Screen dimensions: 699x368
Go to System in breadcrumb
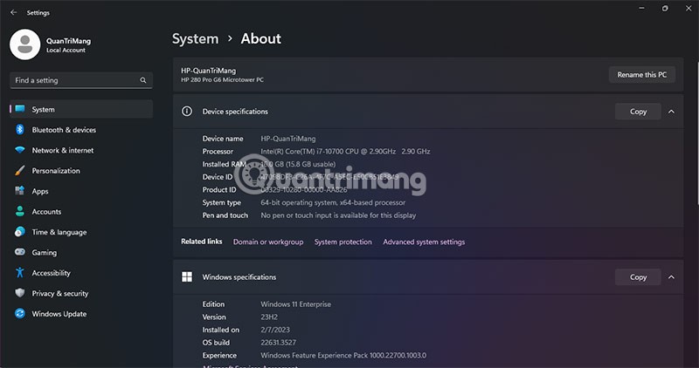click(195, 38)
